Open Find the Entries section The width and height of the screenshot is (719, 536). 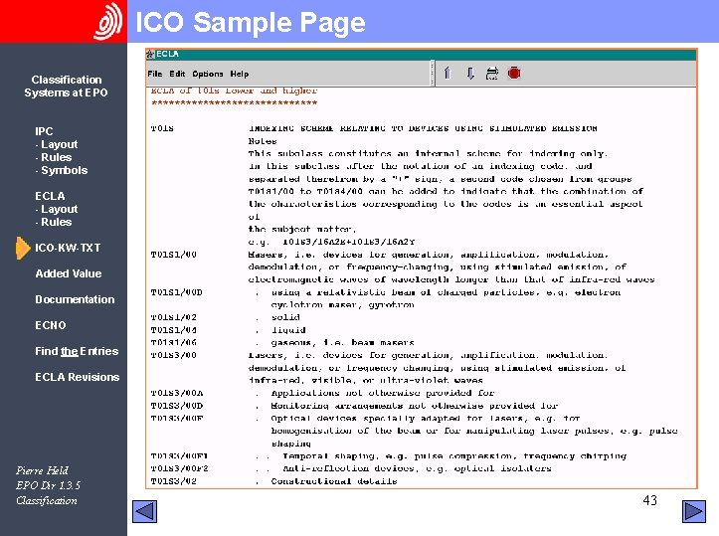point(77,351)
